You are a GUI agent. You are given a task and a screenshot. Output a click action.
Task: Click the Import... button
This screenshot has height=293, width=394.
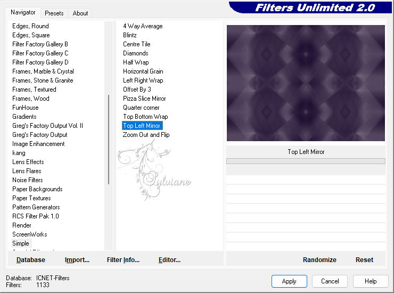(77, 260)
